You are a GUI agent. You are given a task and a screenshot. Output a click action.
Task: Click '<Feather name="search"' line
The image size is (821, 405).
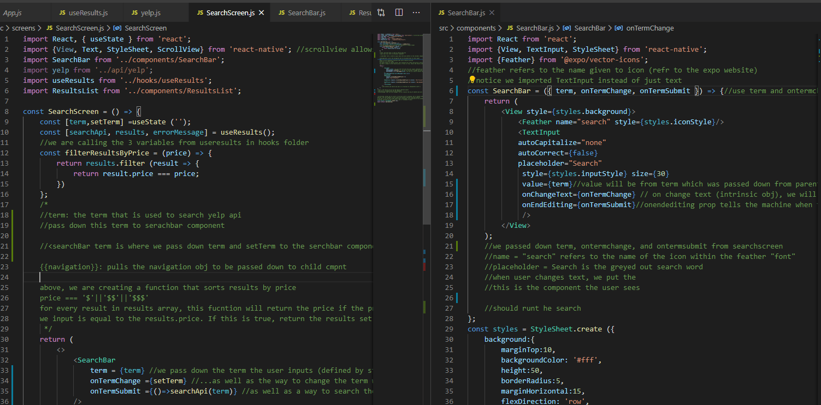(621, 122)
